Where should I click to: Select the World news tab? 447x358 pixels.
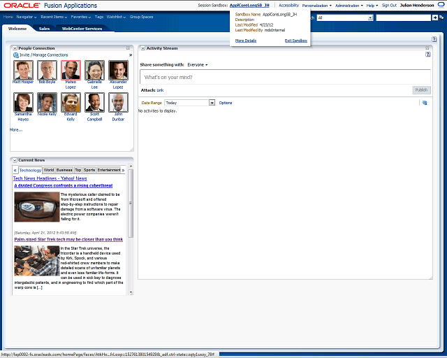pos(48,170)
